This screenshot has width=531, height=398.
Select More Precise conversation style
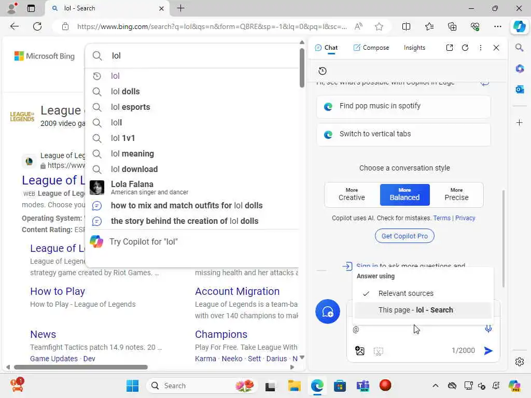[456, 195]
